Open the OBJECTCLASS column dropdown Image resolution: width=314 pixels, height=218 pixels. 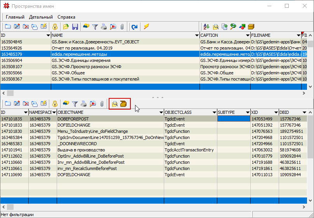(213, 112)
